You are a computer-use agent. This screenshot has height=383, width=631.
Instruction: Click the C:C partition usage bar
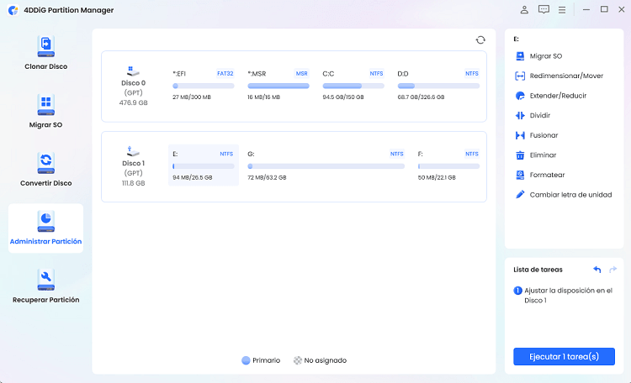pyautogui.click(x=354, y=86)
